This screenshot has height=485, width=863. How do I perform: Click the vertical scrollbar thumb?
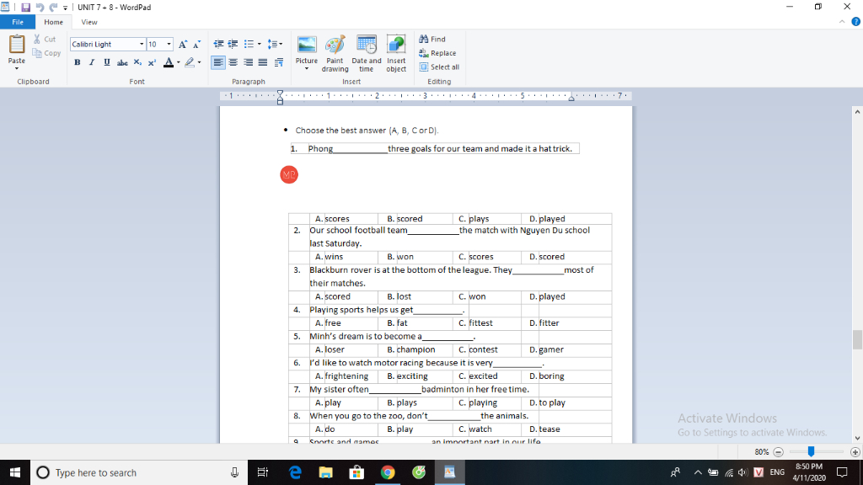tap(857, 339)
